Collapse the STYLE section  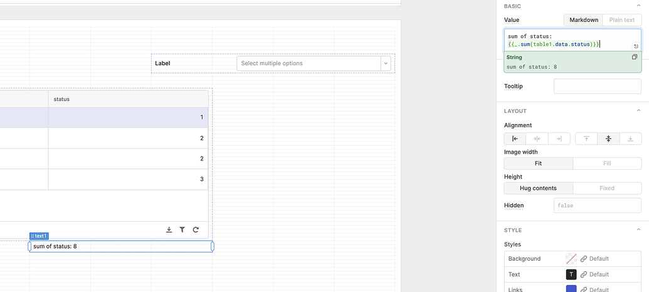(x=512, y=230)
